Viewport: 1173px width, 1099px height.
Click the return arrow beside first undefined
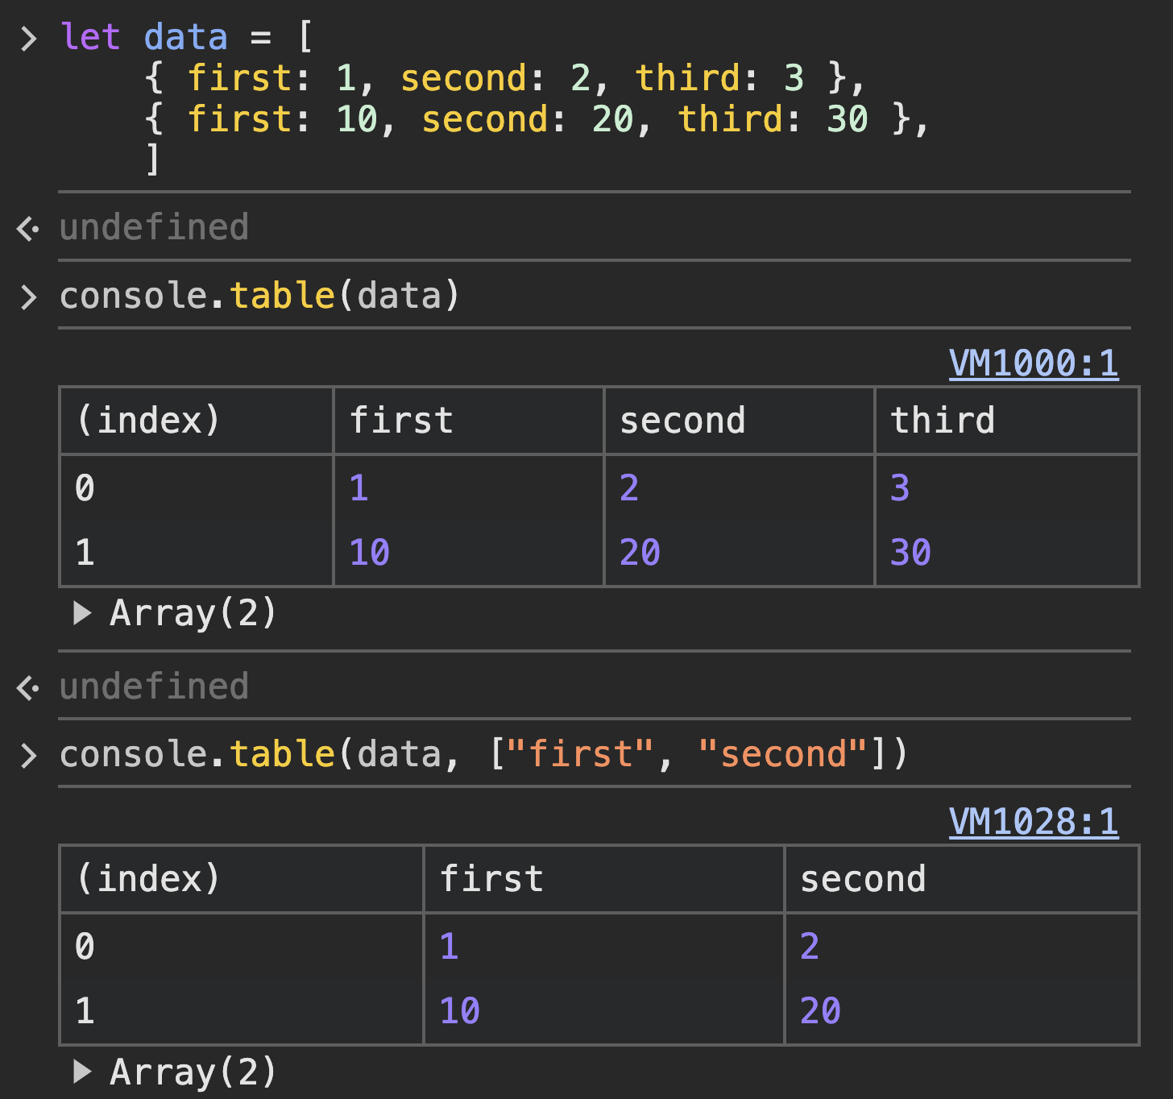pos(28,229)
